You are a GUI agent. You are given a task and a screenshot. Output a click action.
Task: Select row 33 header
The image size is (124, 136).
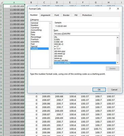pos(1,122)
